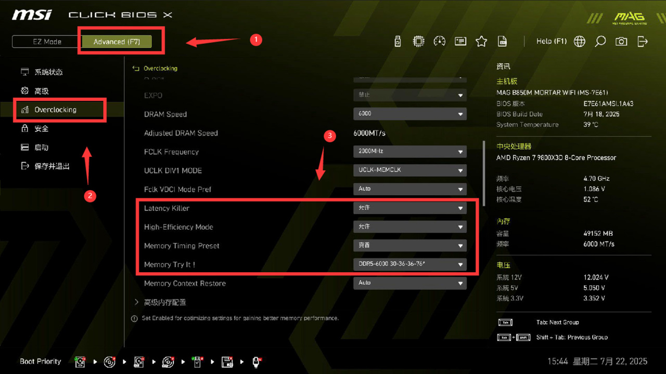Click the Memory Context Restore label

click(x=185, y=283)
